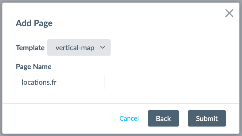This screenshot has width=242, height=136.
Task: Go back with the Back button
Action: pos(163,119)
